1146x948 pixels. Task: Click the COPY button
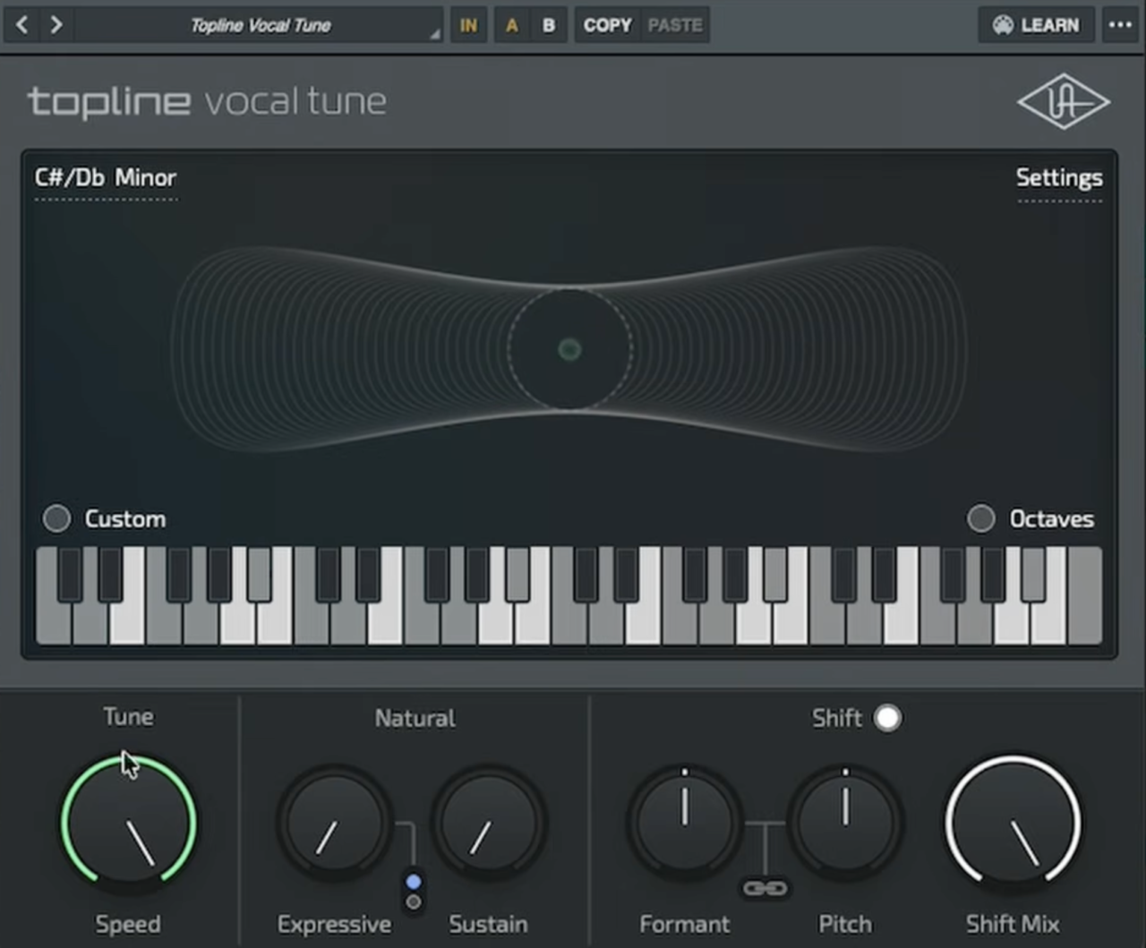pos(608,25)
